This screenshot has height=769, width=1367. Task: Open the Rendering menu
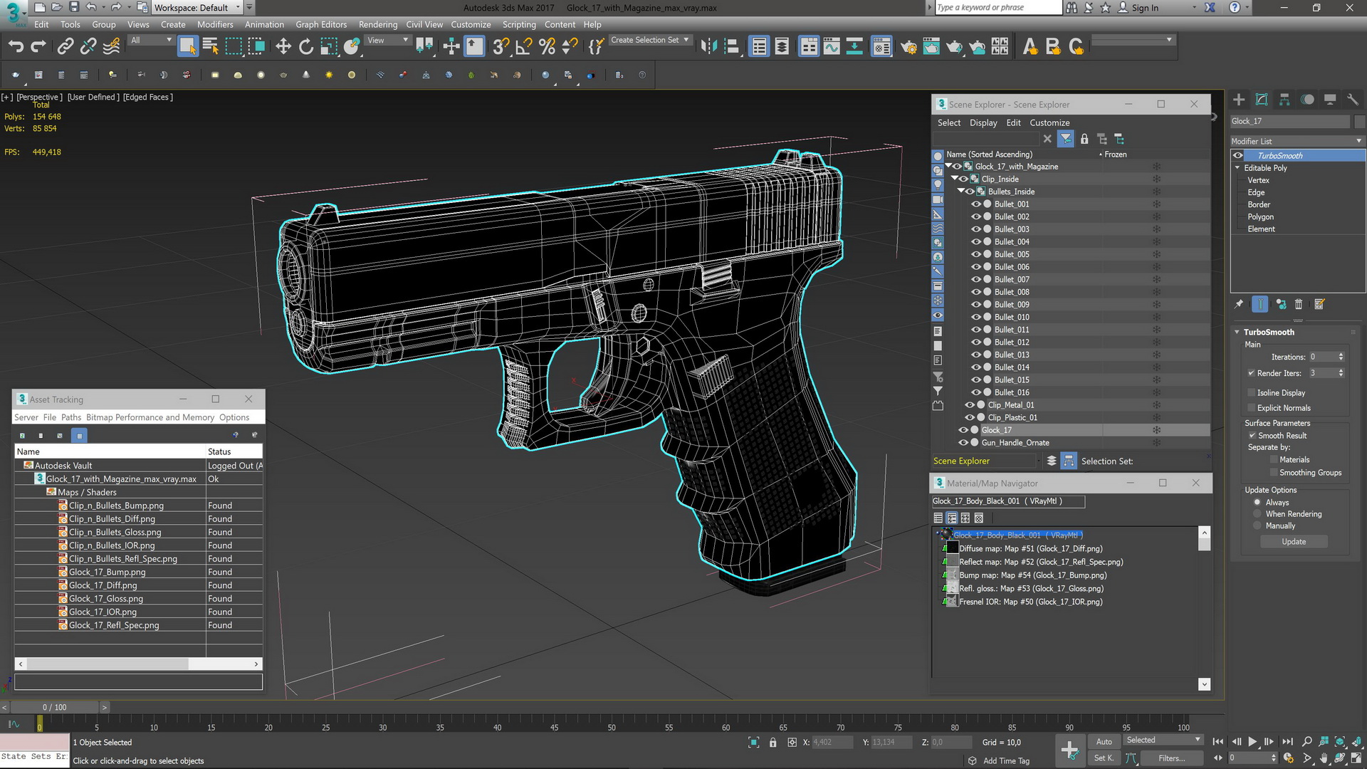378,24
